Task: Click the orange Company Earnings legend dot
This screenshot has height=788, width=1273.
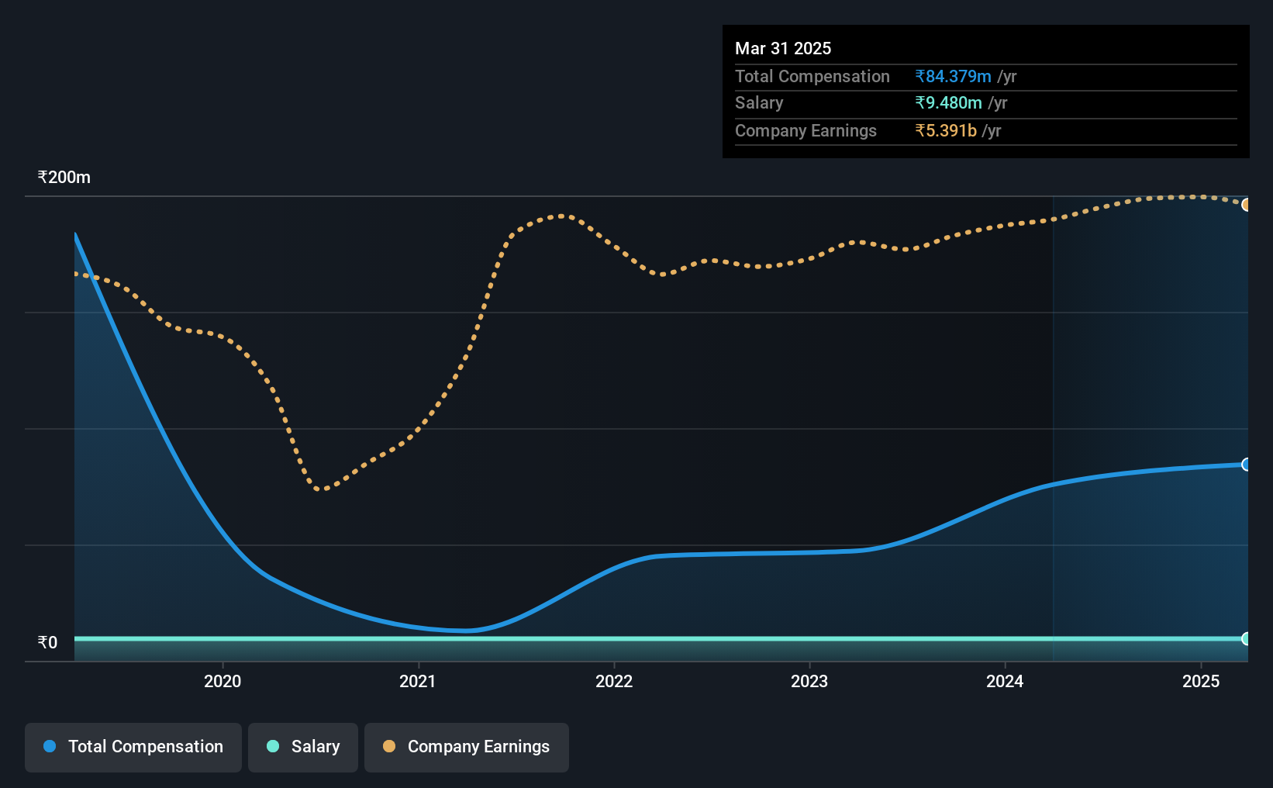Action: click(x=389, y=746)
